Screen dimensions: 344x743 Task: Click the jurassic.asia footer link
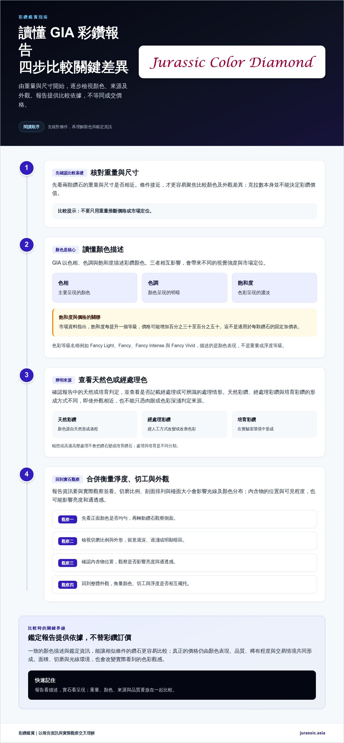(312, 733)
